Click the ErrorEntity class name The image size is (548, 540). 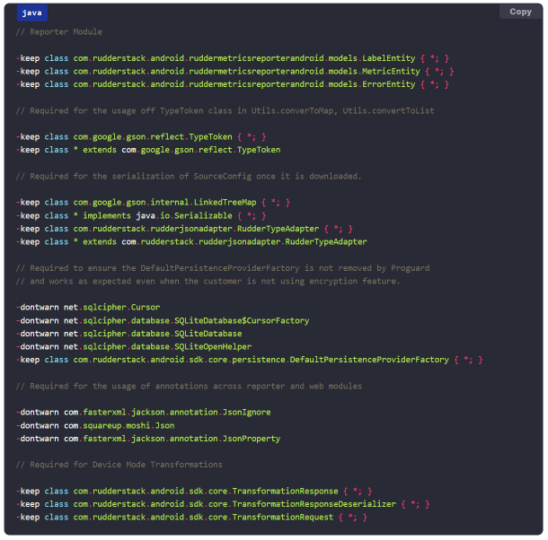(388, 84)
